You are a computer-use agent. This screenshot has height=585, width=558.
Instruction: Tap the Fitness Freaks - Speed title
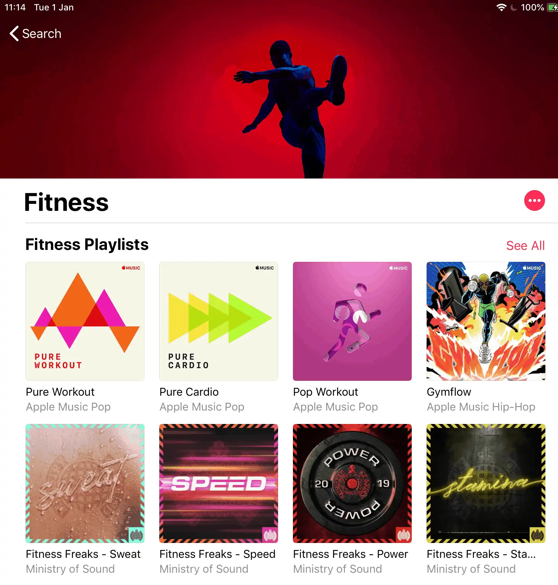point(217,554)
